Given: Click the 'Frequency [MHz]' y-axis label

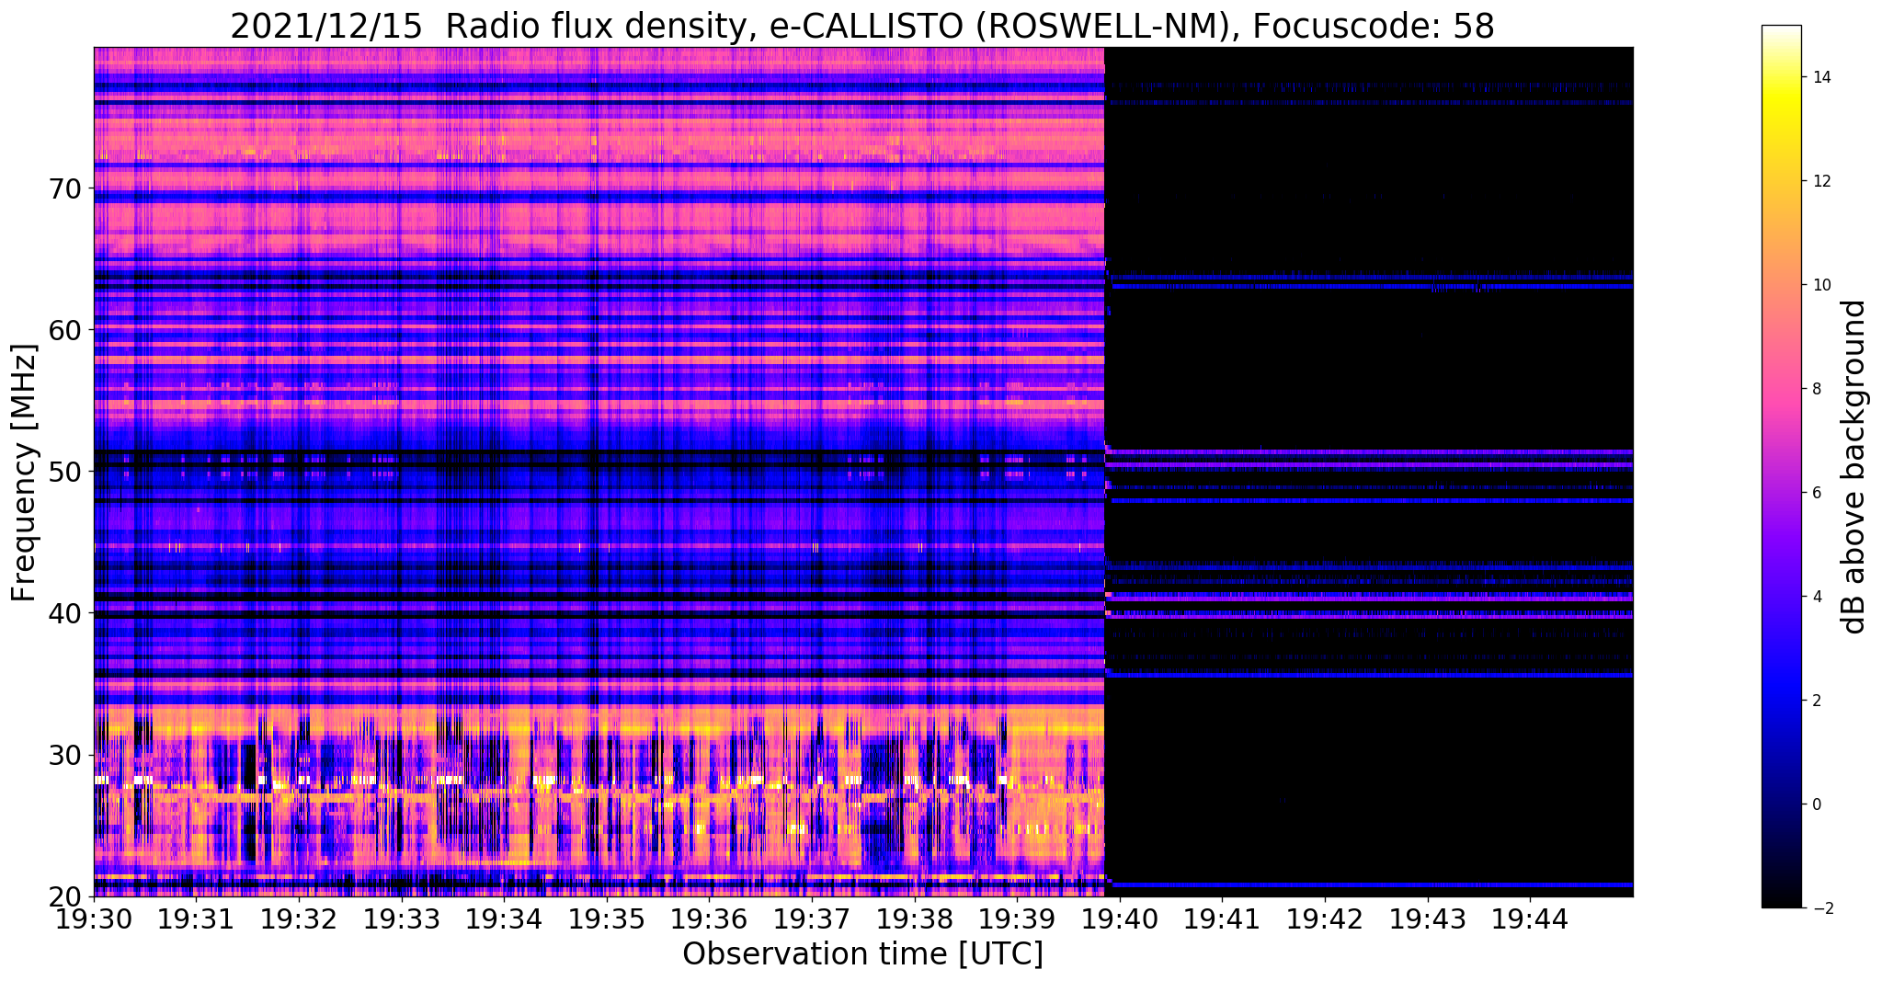Looking at the screenshot, I should click(24, 473).
